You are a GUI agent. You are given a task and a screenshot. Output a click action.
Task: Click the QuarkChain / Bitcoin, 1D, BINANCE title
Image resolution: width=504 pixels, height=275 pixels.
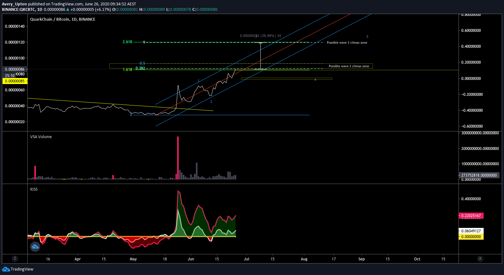click(63, 19)
